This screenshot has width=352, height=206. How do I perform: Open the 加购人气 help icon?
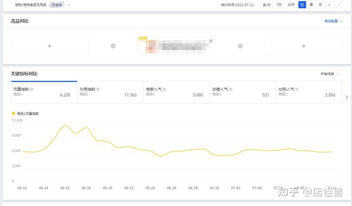pos(297,89)
